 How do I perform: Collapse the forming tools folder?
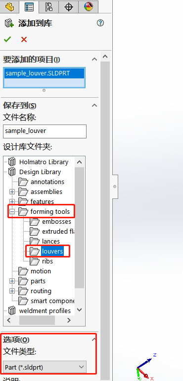coord(12,212)
